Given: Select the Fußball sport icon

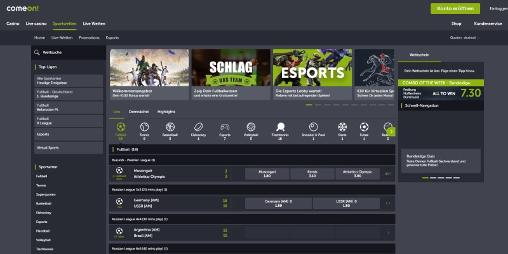Looking at the screenshot, I should (121, 126).
